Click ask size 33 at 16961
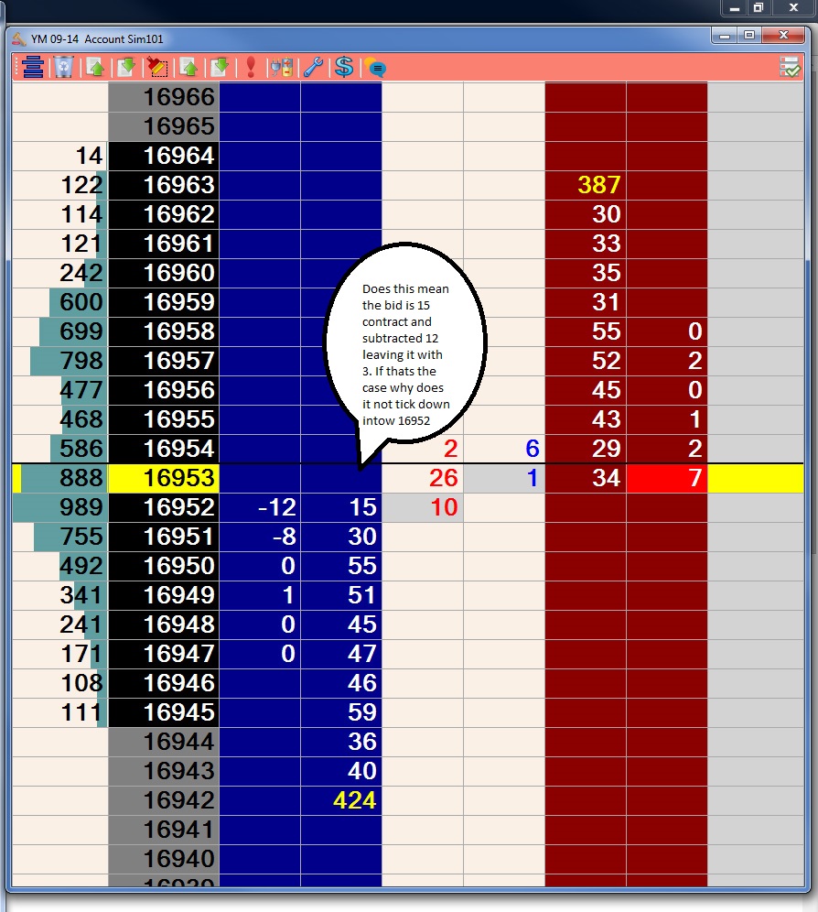Image resolution: width=818 pixels, height=912 pixels. tap(586, 244)
